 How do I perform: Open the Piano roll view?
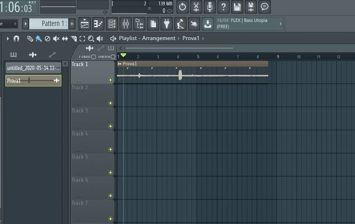tap(98, 24)
